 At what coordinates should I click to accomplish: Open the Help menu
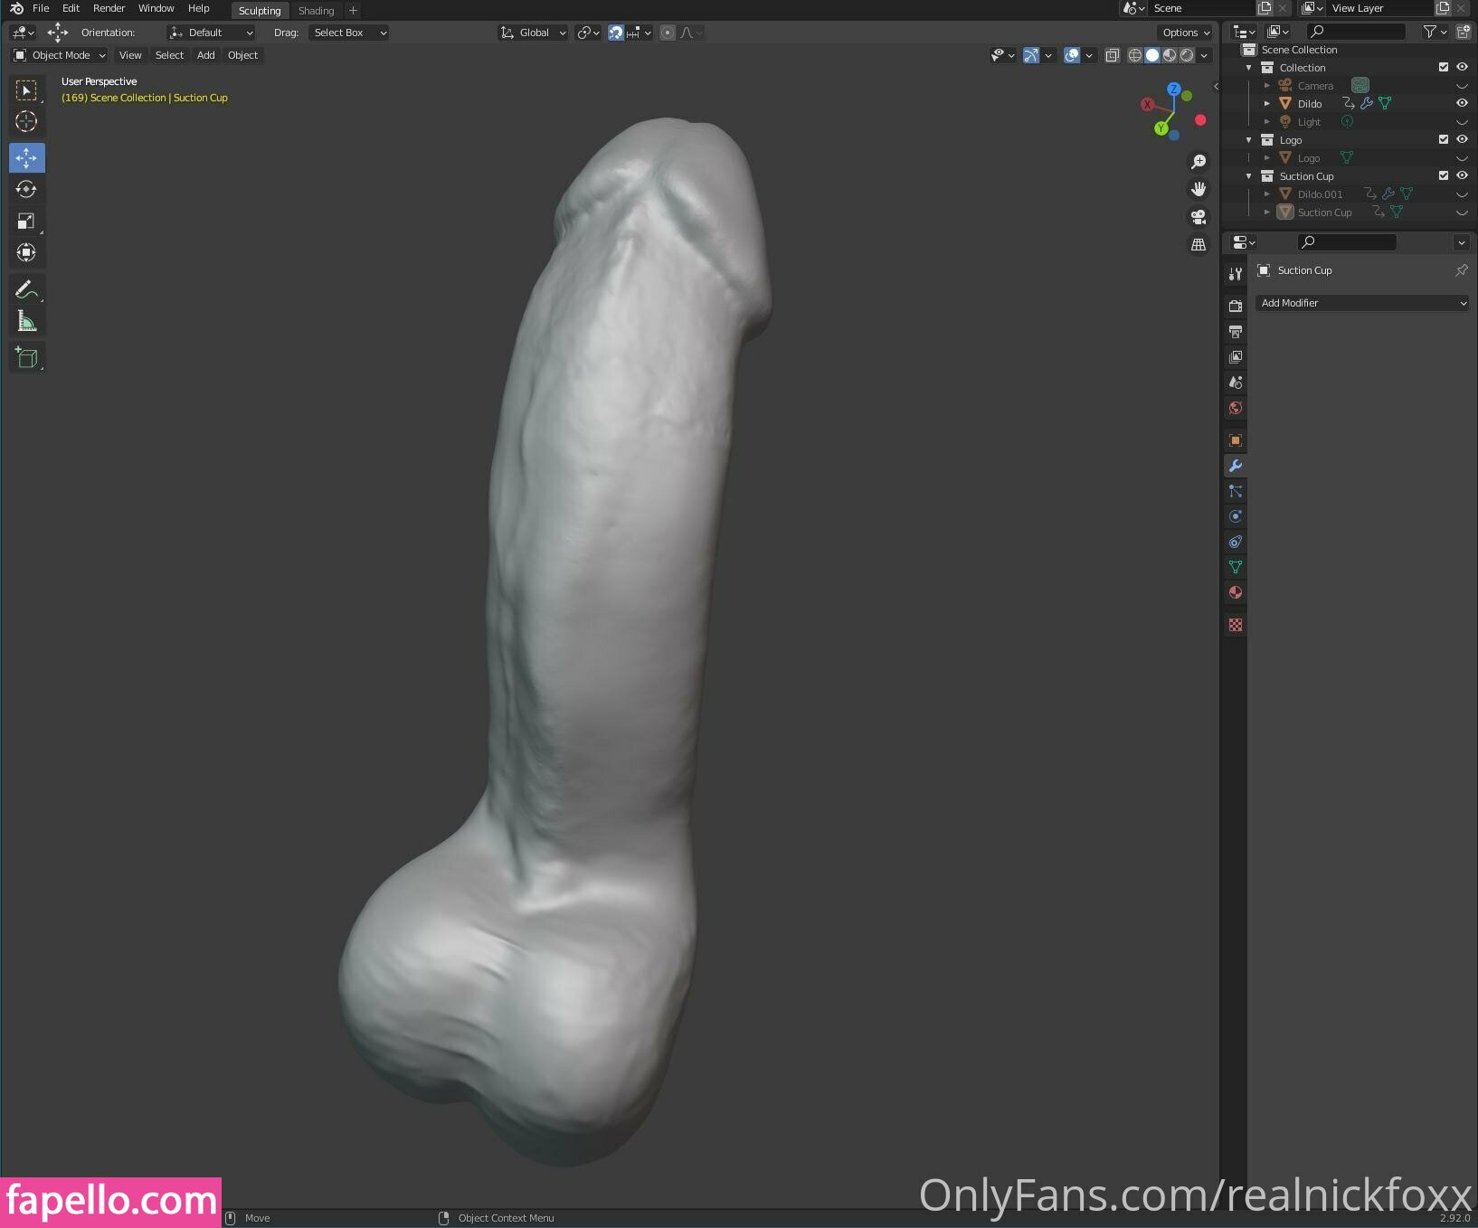[199, 8]
